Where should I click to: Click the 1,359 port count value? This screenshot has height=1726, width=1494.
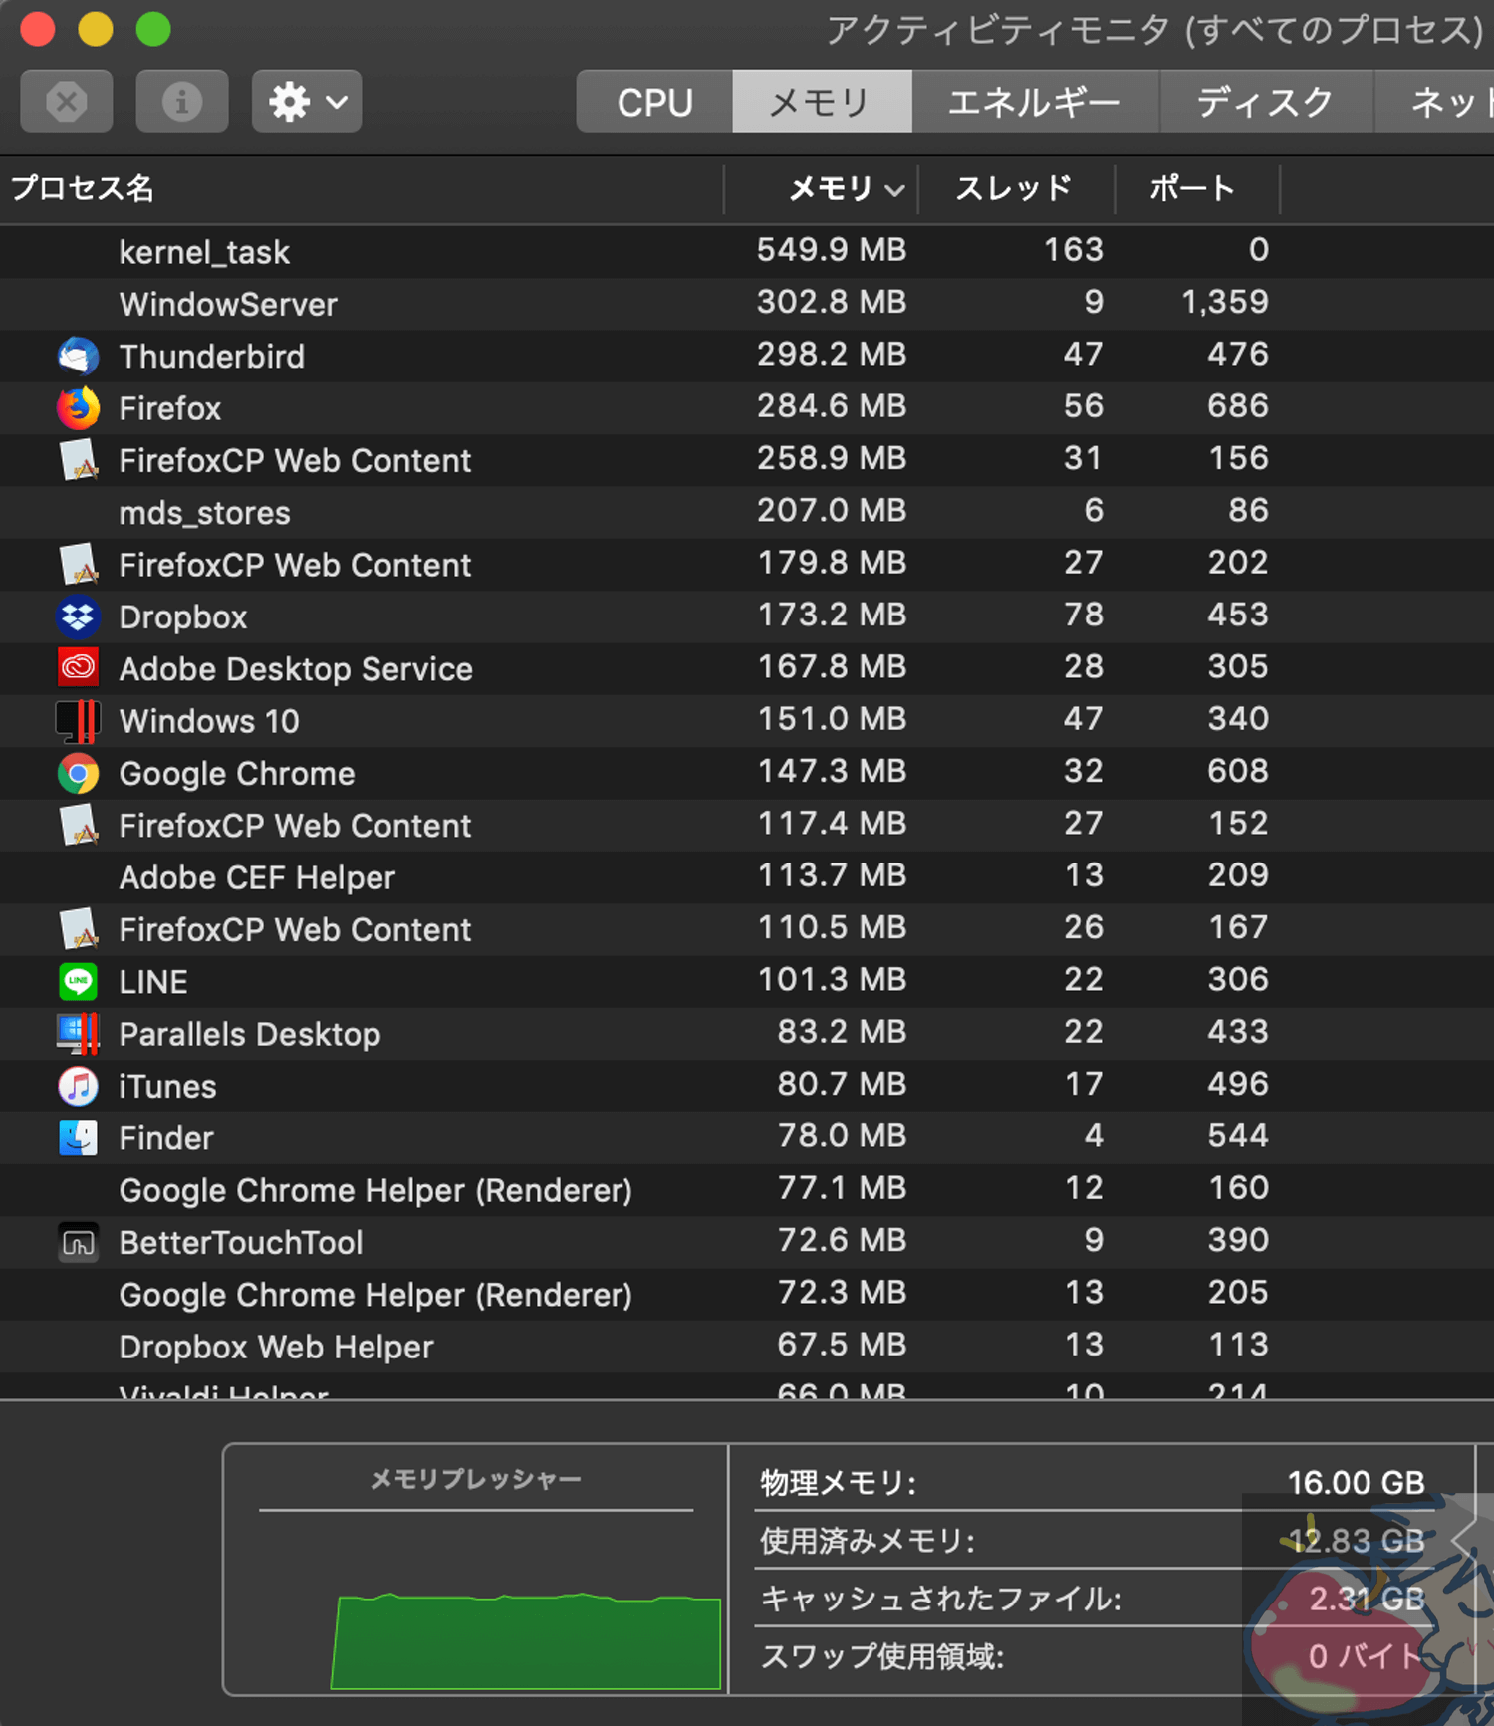click(1225, 302)
